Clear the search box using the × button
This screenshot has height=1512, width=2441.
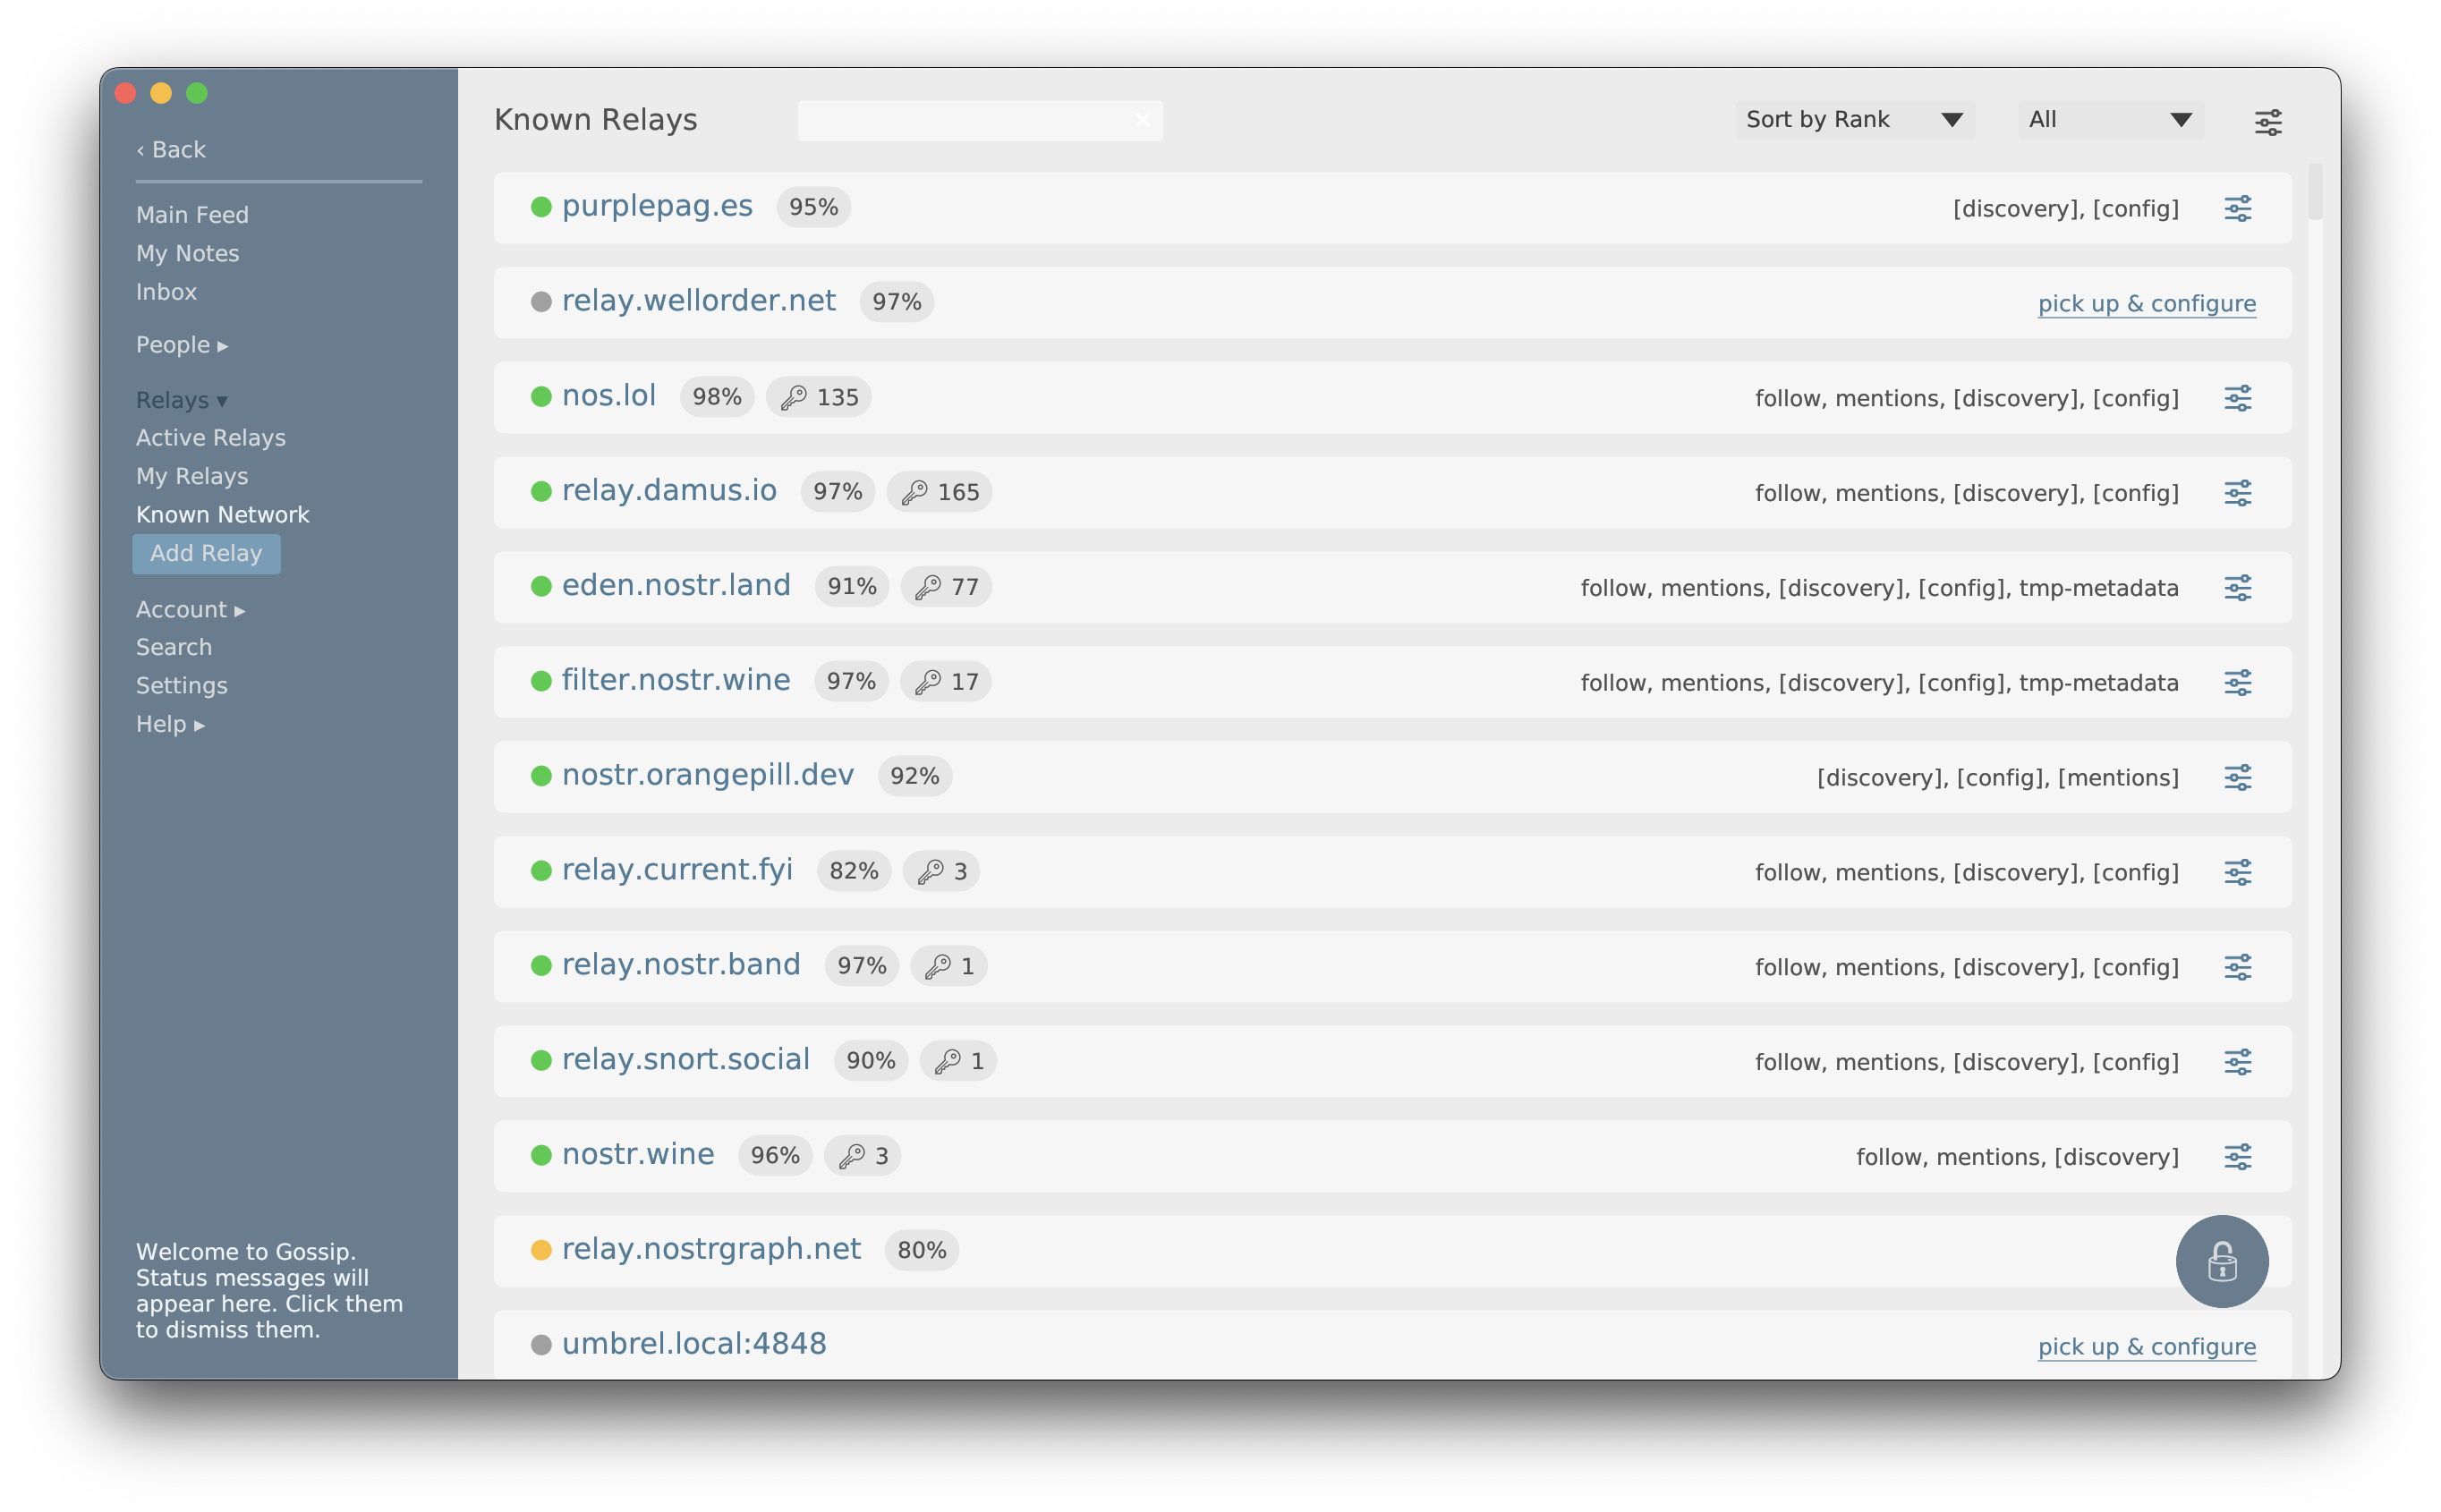[x=1144, y=119]
